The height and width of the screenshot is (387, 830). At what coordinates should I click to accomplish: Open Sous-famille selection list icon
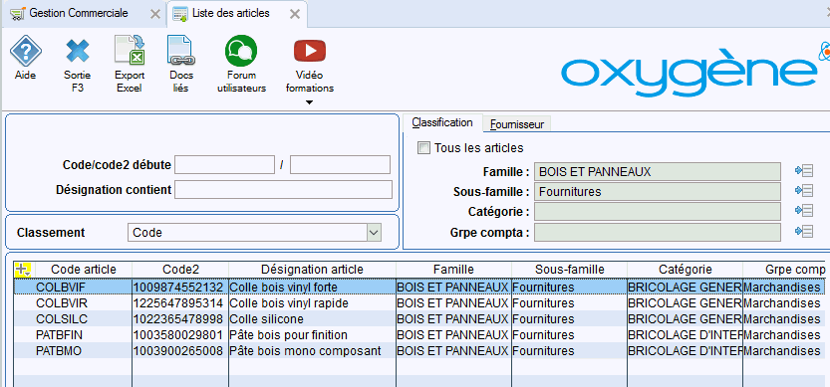[x=803, y=191]
